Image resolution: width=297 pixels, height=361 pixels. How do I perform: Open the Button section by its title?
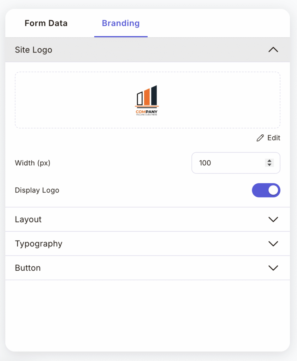tap(28, 268)
